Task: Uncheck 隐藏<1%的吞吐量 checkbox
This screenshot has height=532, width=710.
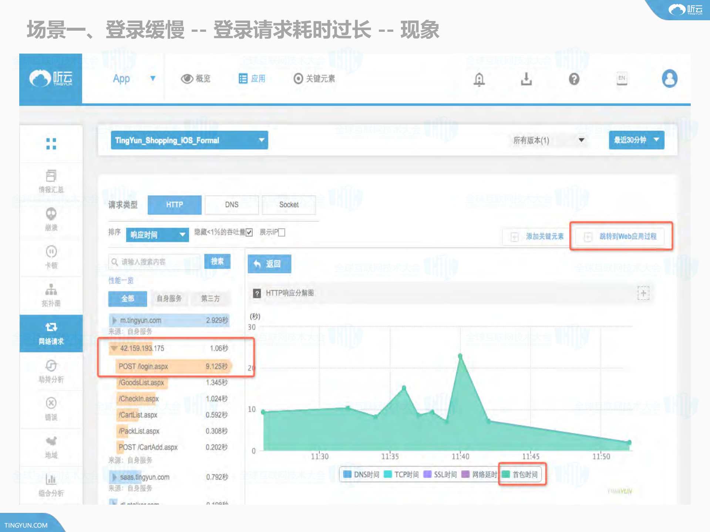Action: pyautogui.click(x=249, y=232)
